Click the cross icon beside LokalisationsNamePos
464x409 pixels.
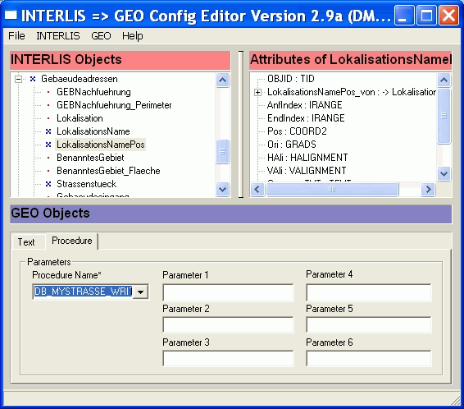tap(48, 145)
